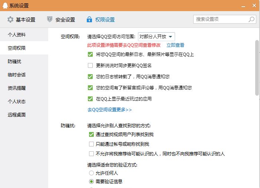Open 临时会话 sidebar item

pyautogui.click(x=24, y=75)
